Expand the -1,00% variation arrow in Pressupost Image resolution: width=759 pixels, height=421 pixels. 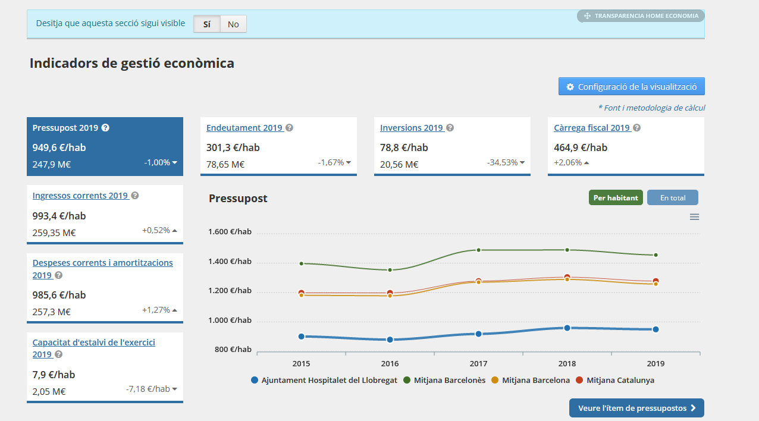[x=174, y=163]
